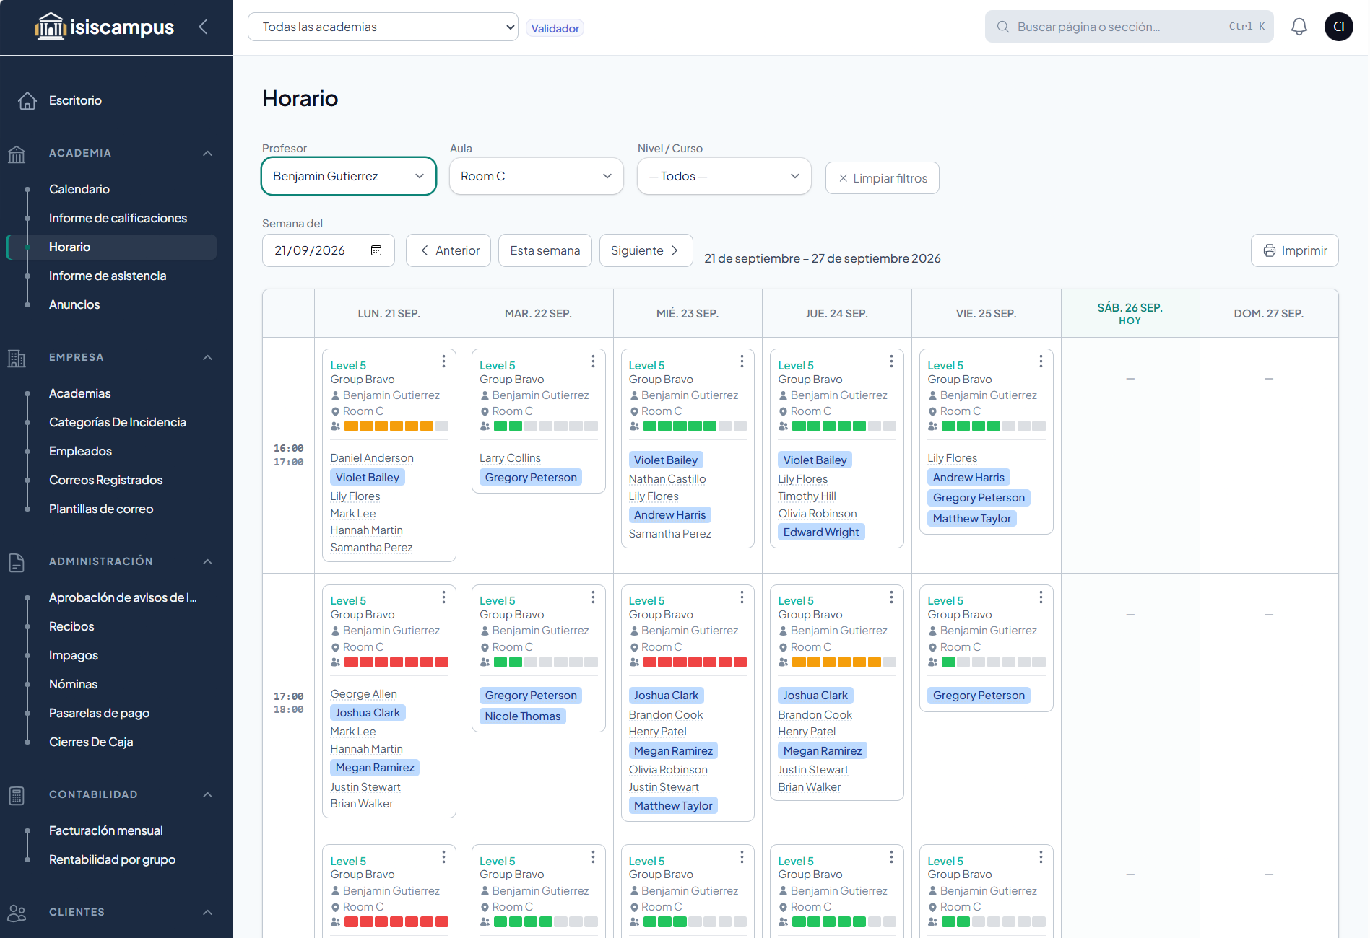The width and height of the screenshot is (1370, 938).
Task: Open Categorías De Incidencia in sidebar
Action: click(x=118, y=422)
